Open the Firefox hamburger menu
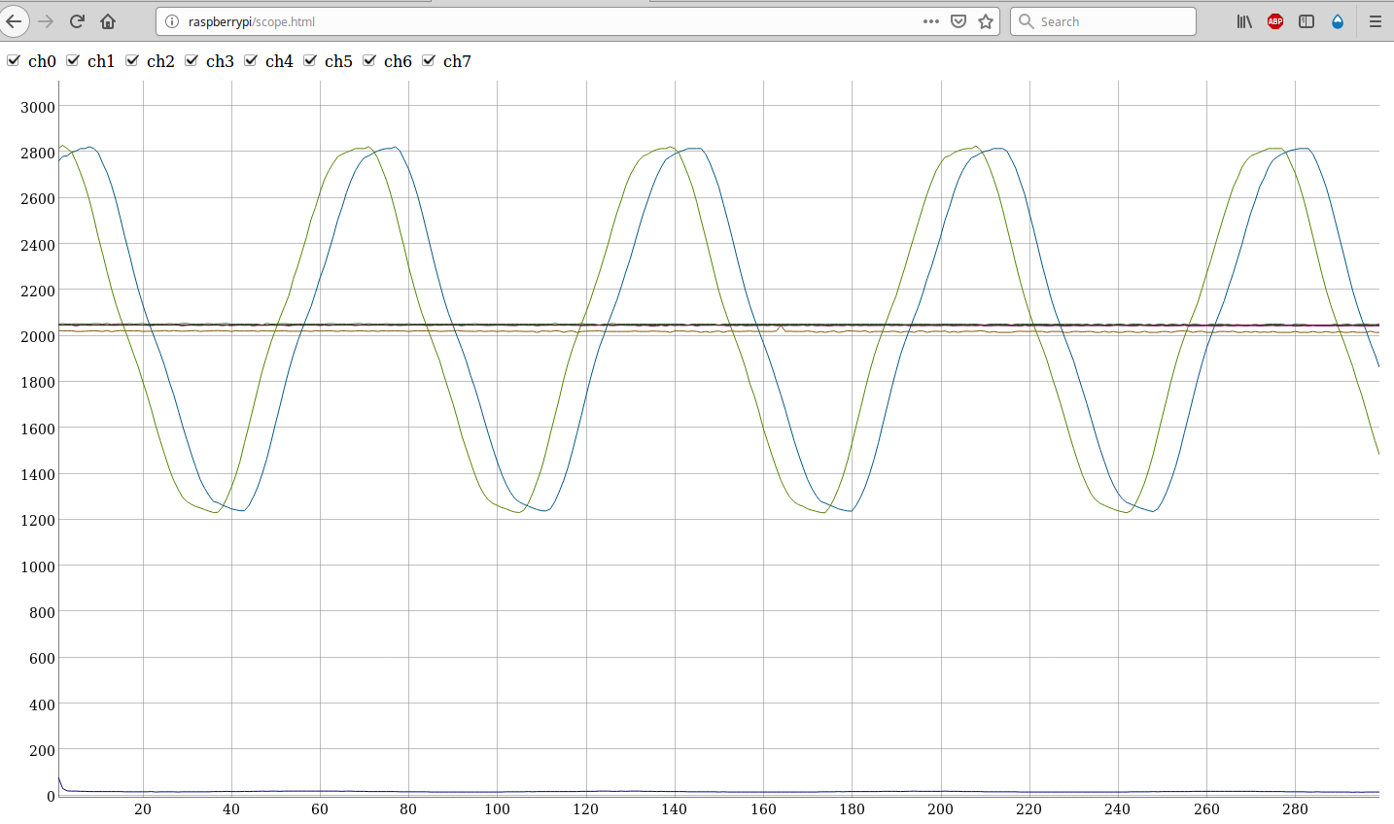 click(x=1375, y=21)
